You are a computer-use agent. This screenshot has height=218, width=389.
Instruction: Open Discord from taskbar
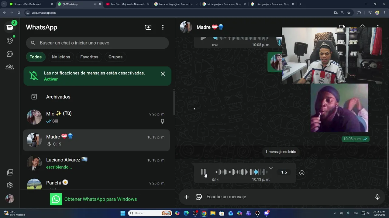[267, 213]
